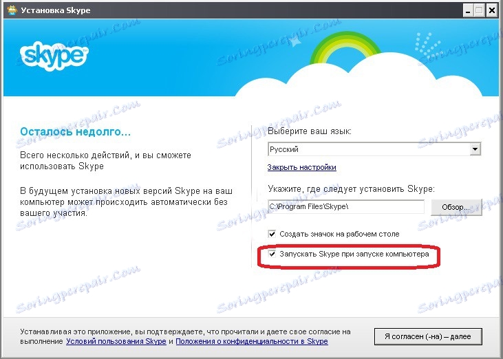Click the 'Закрыть настройки' link
This screenshot has height=359, width=503.
coord(301,167)
